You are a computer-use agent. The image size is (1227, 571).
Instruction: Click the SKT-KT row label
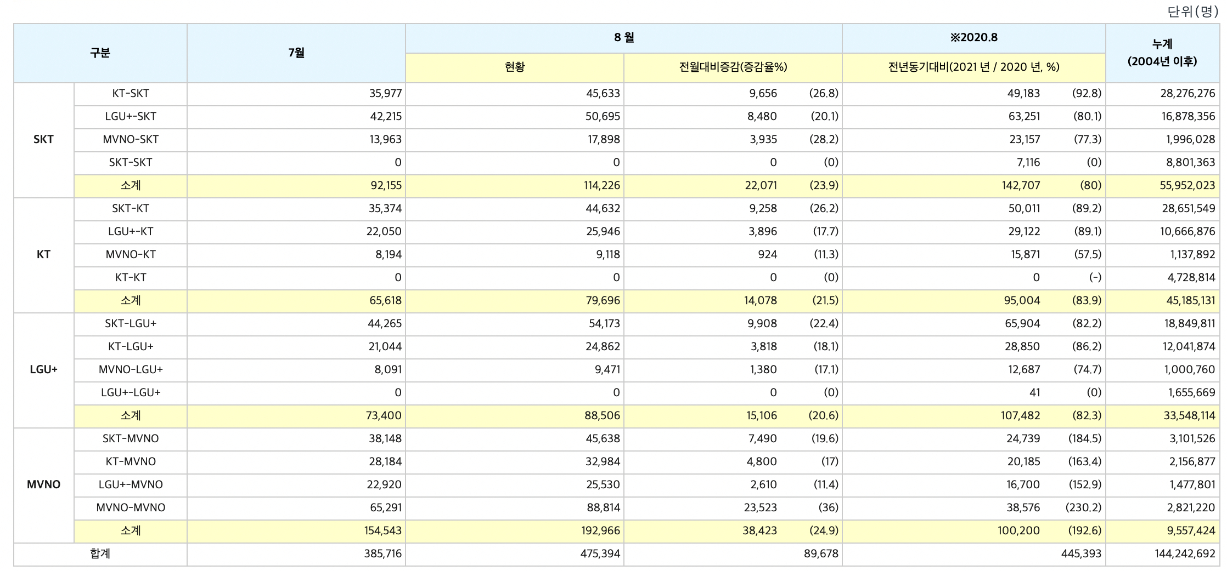click(x=131, y=209)
